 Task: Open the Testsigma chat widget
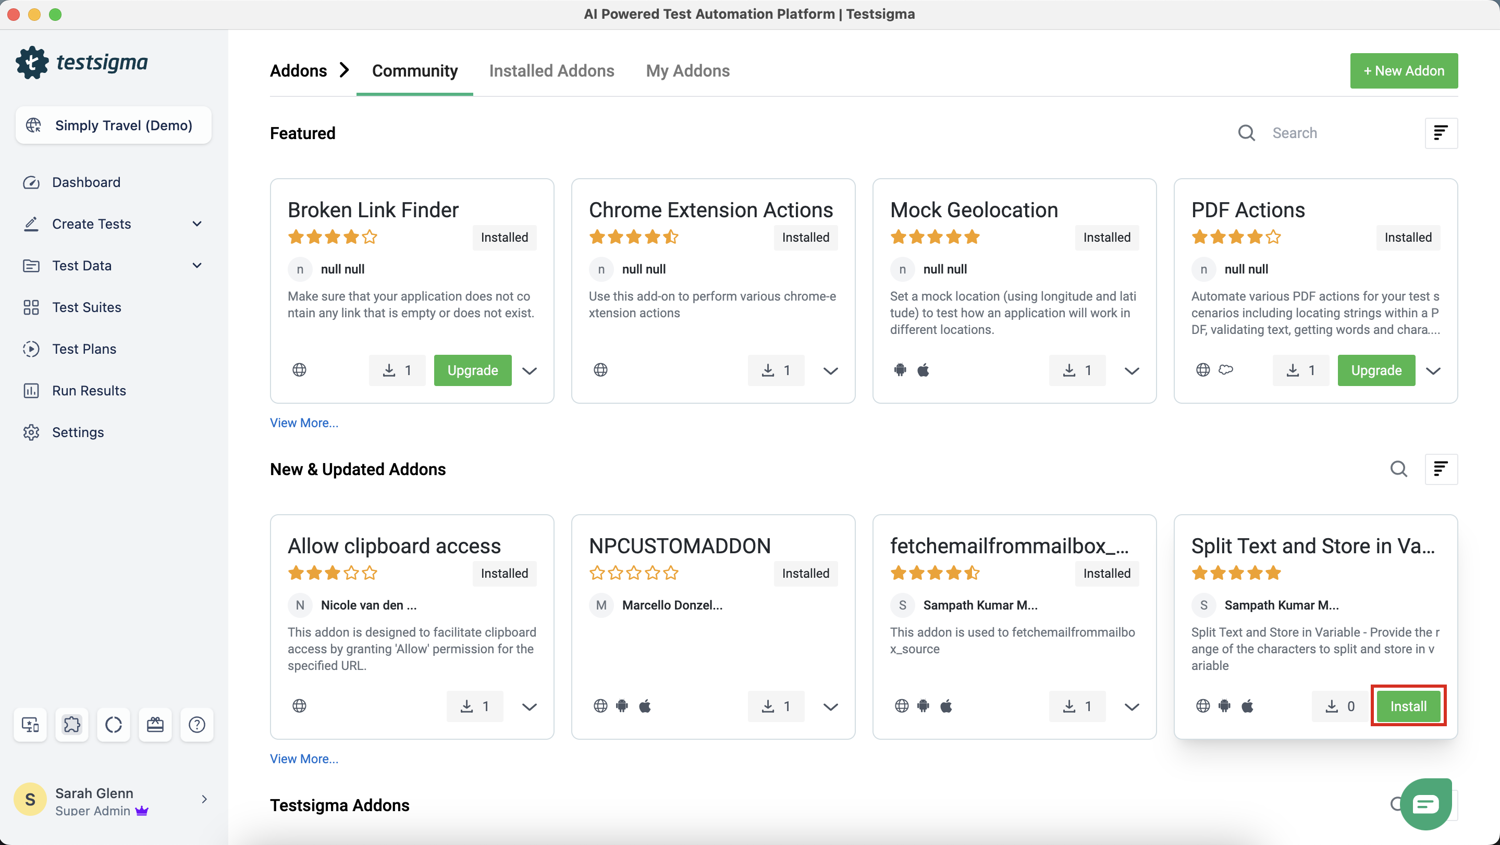click(1425, 804)
